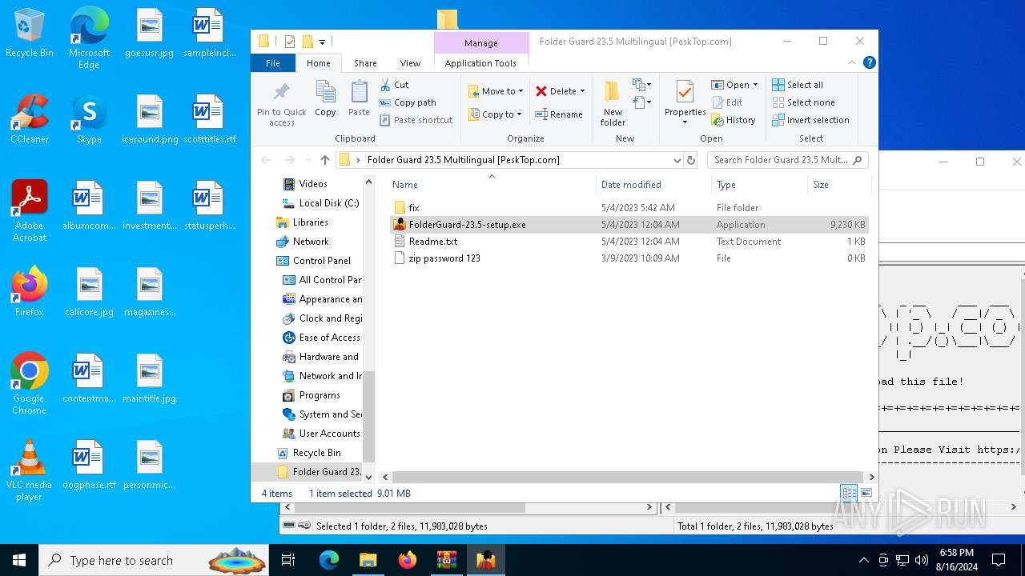Open the New item dropdown icon
Screen dimensions: 1025x576
click(x=641, y=85)
